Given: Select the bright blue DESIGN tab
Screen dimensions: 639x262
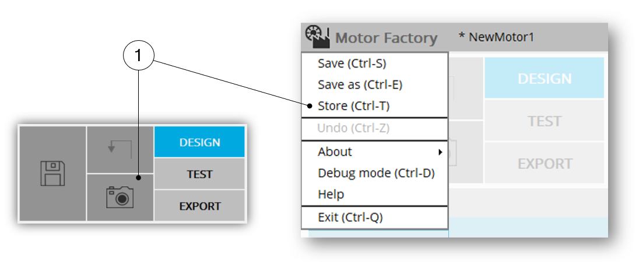Looking at the screenshot, I should [199, 142].
